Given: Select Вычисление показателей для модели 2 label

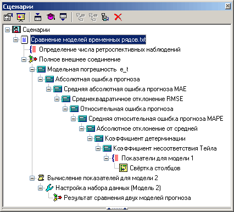Looking at the screenshot, I should [103, 178].
